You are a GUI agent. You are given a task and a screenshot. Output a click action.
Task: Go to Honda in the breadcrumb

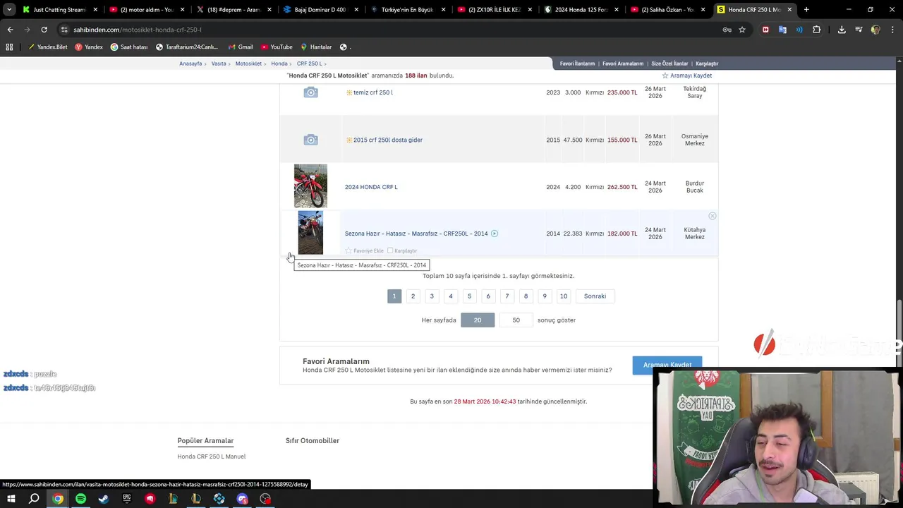(x=279, y=64)
